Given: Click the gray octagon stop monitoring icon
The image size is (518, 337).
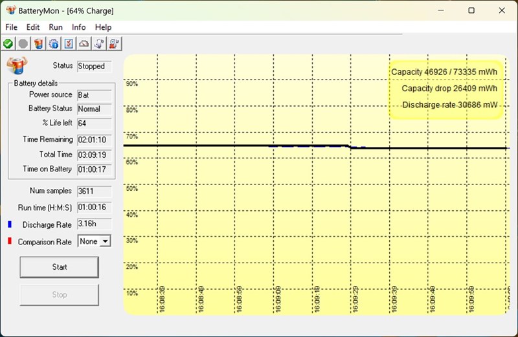Looking at the screenshot, I should click(x=23, y=43).
